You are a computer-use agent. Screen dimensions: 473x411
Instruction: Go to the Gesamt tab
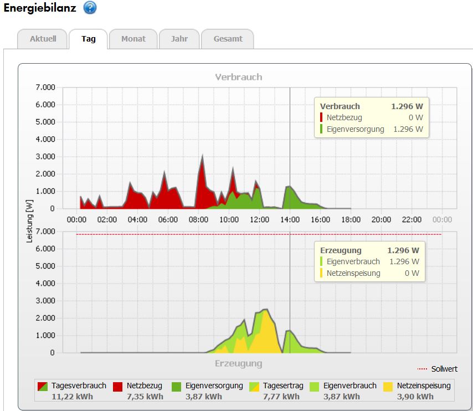(x=228, y=39)
